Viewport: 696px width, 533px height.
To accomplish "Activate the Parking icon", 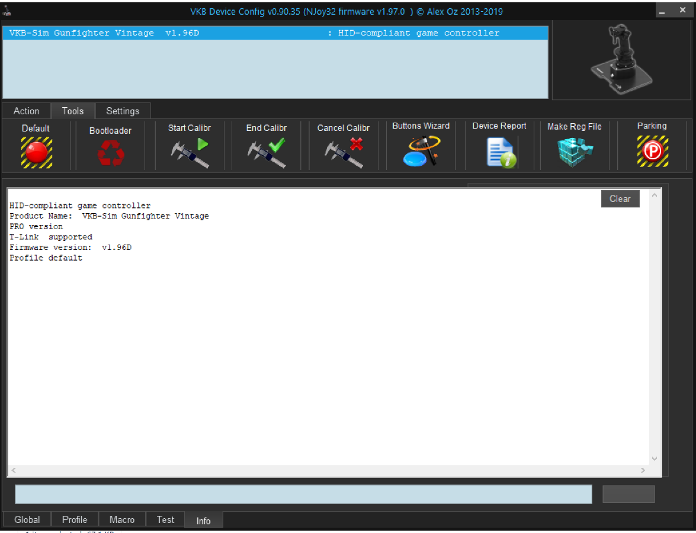I will (x=652, y=152).
